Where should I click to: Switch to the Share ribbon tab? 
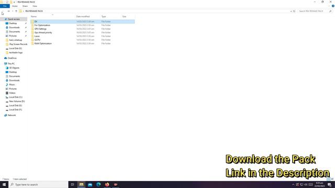tap(25, 6)
